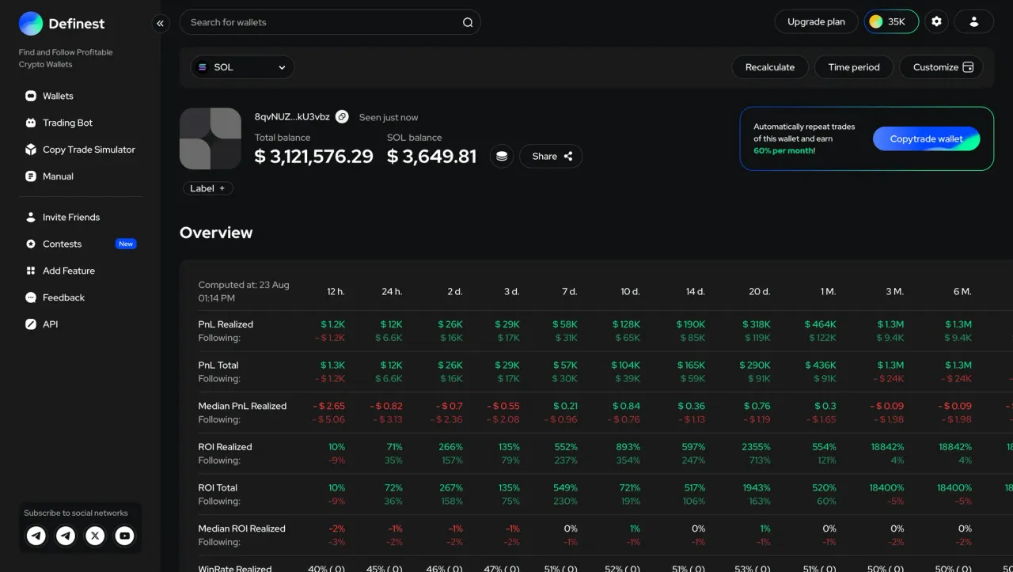Image resolution: width=1013 pixels, height=572 pixels.
Task: Click the wallet avatar thumbnail
Action: point(211,138)
